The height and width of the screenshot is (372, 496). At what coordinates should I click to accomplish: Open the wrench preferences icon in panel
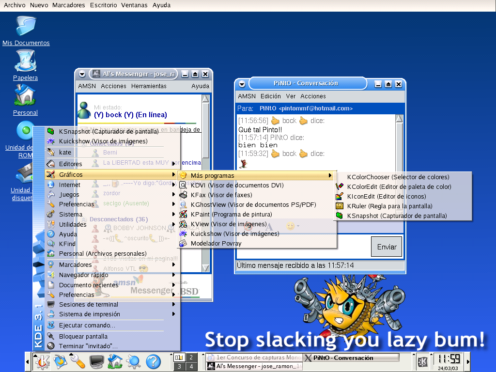[x=78, y=361]
